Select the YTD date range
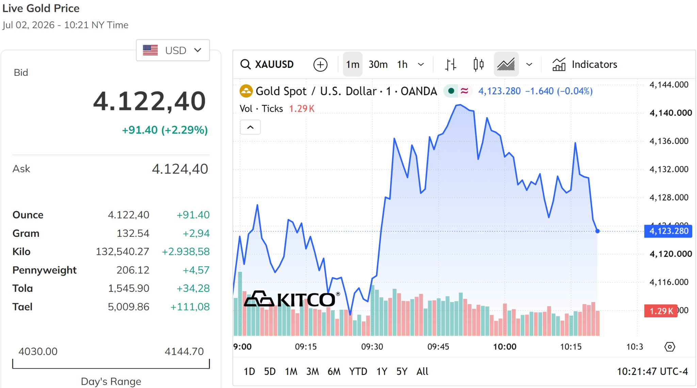The image size is (697, 388). coord(358,371)
